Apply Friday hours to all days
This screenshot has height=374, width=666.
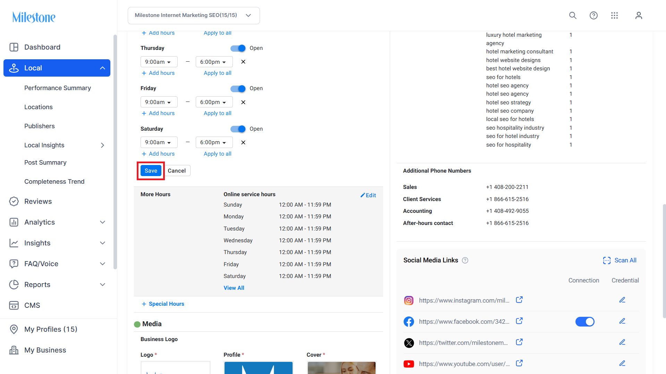pos(218,113)
